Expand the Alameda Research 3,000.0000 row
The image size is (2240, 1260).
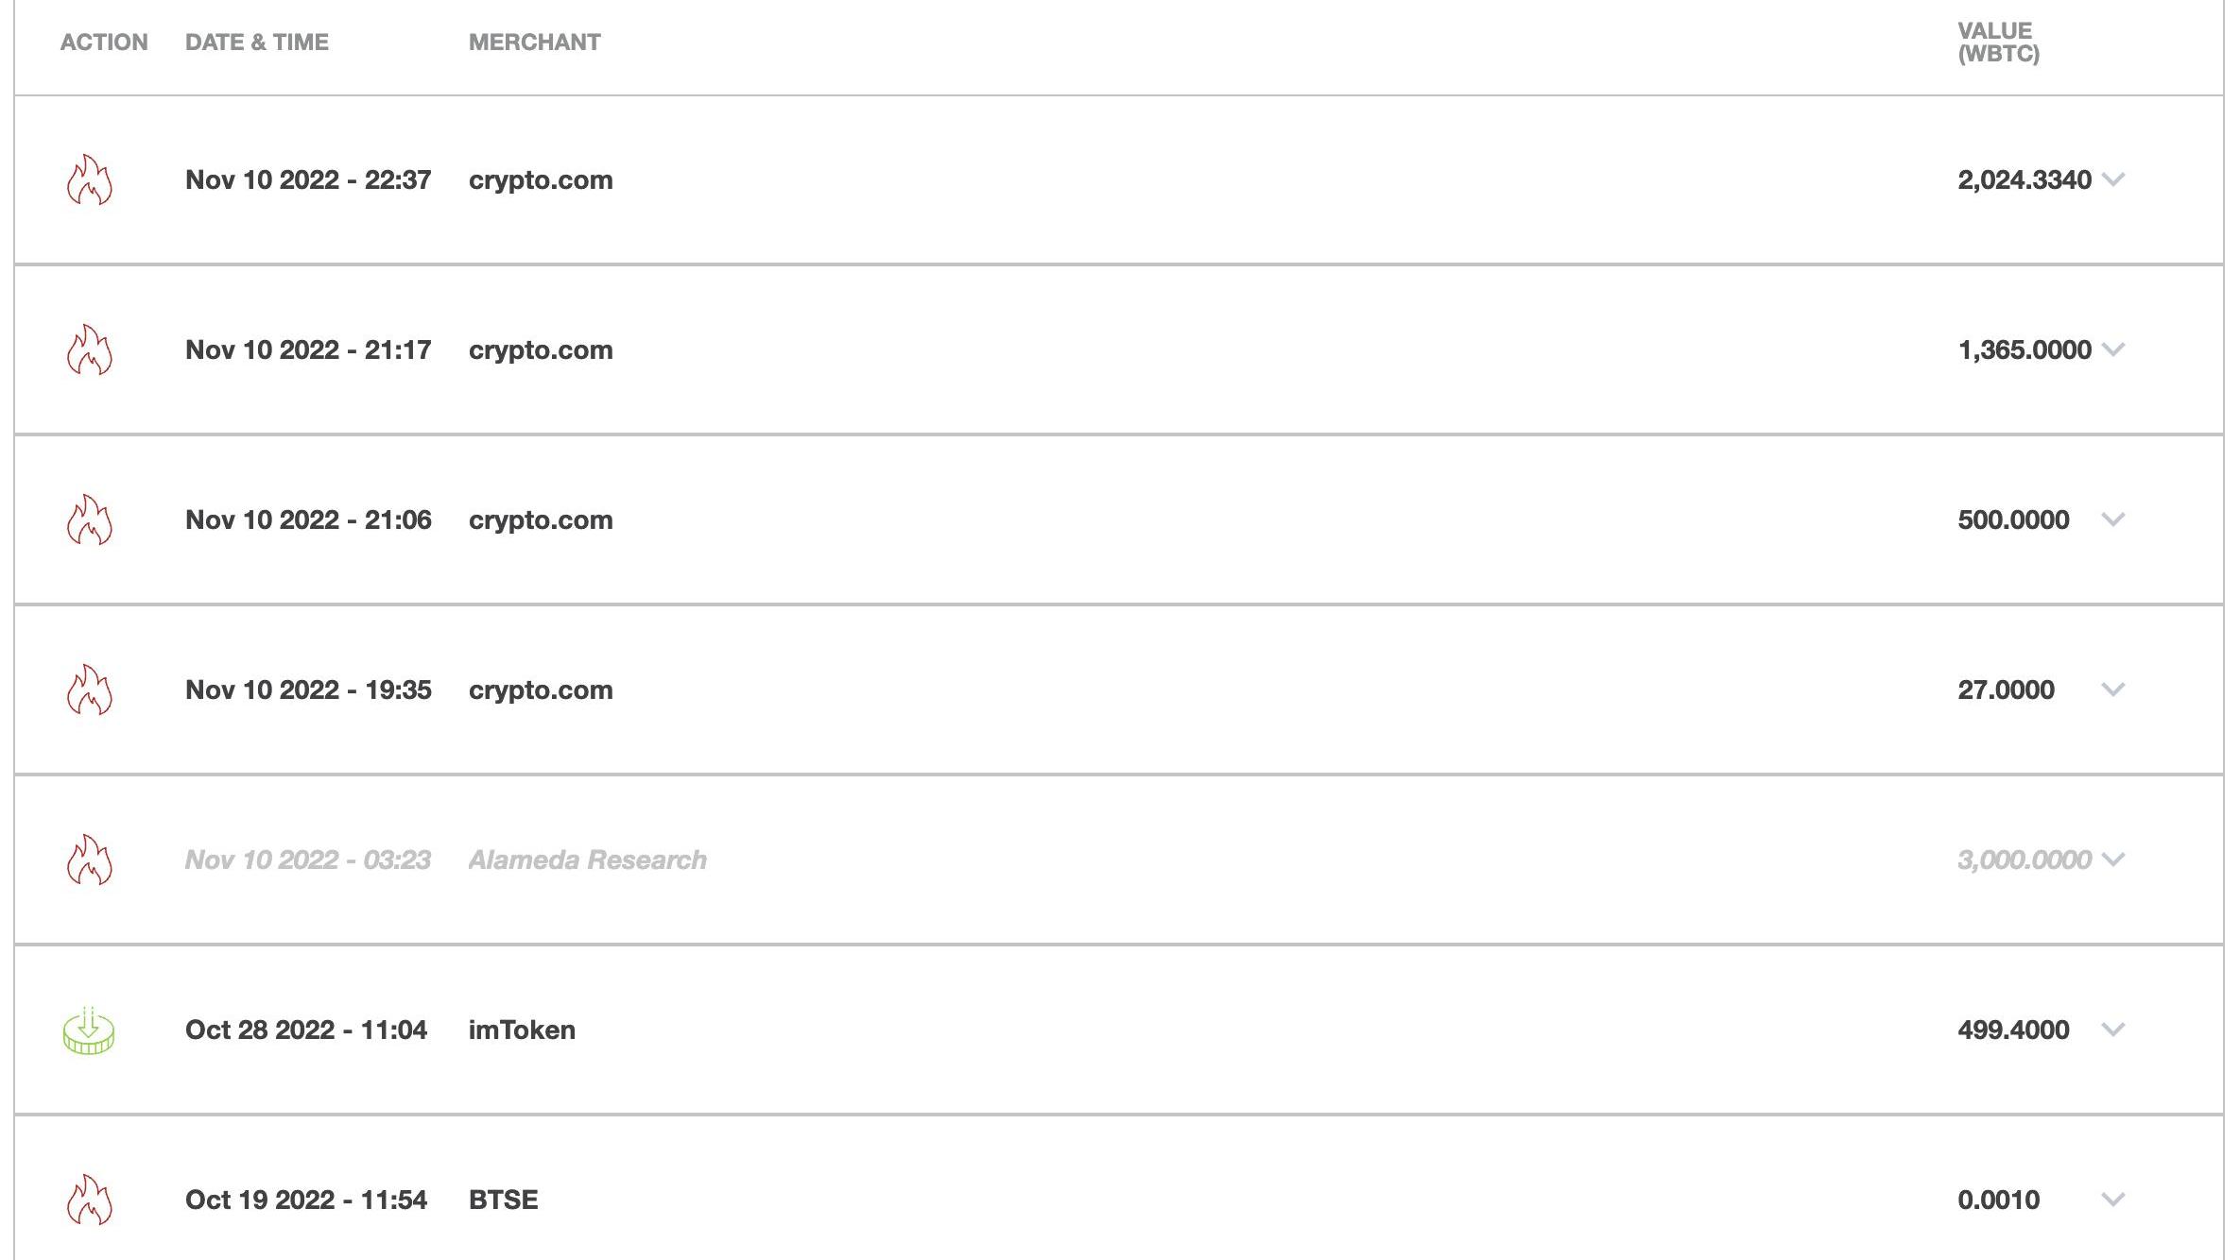tap(2113, 860)
